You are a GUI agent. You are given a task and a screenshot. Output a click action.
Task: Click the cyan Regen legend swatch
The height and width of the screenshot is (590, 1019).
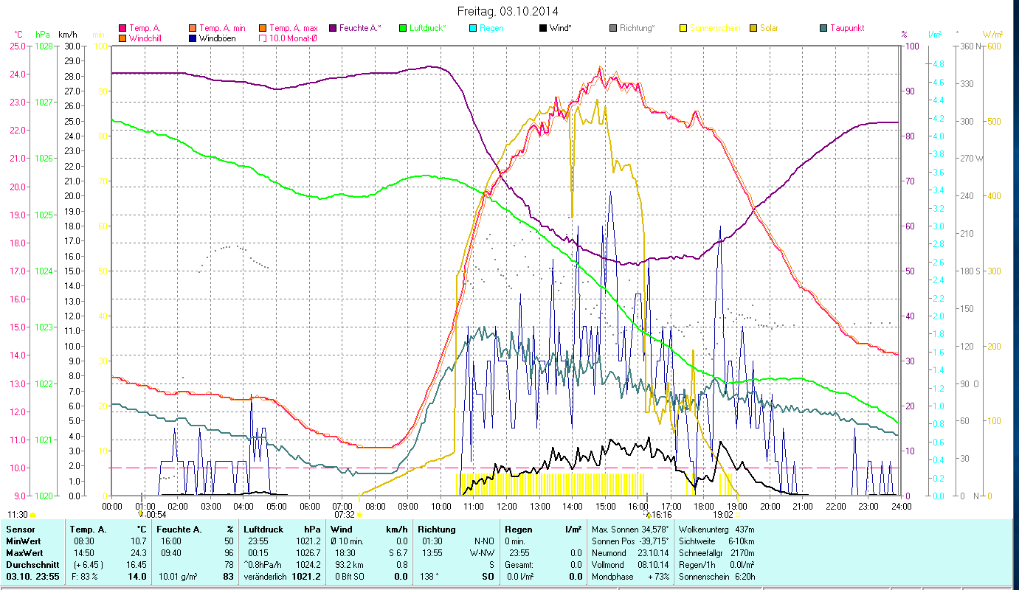(x=472, y=29)
